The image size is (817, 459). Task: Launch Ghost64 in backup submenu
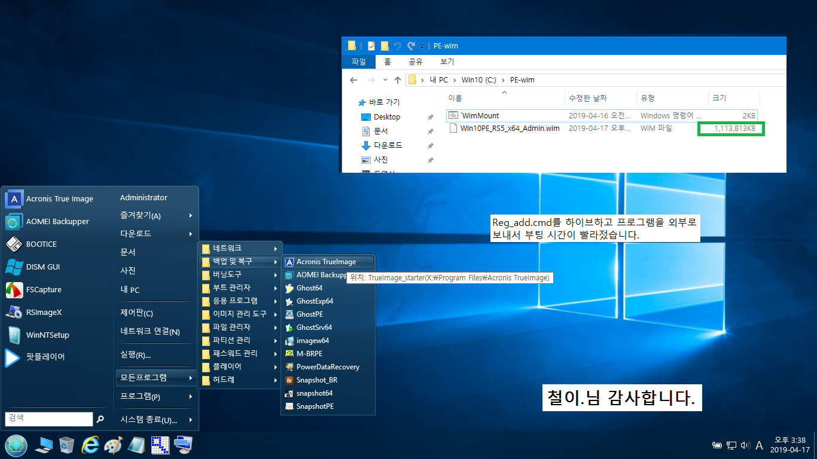pyautogui.click(x=328, y=288)
